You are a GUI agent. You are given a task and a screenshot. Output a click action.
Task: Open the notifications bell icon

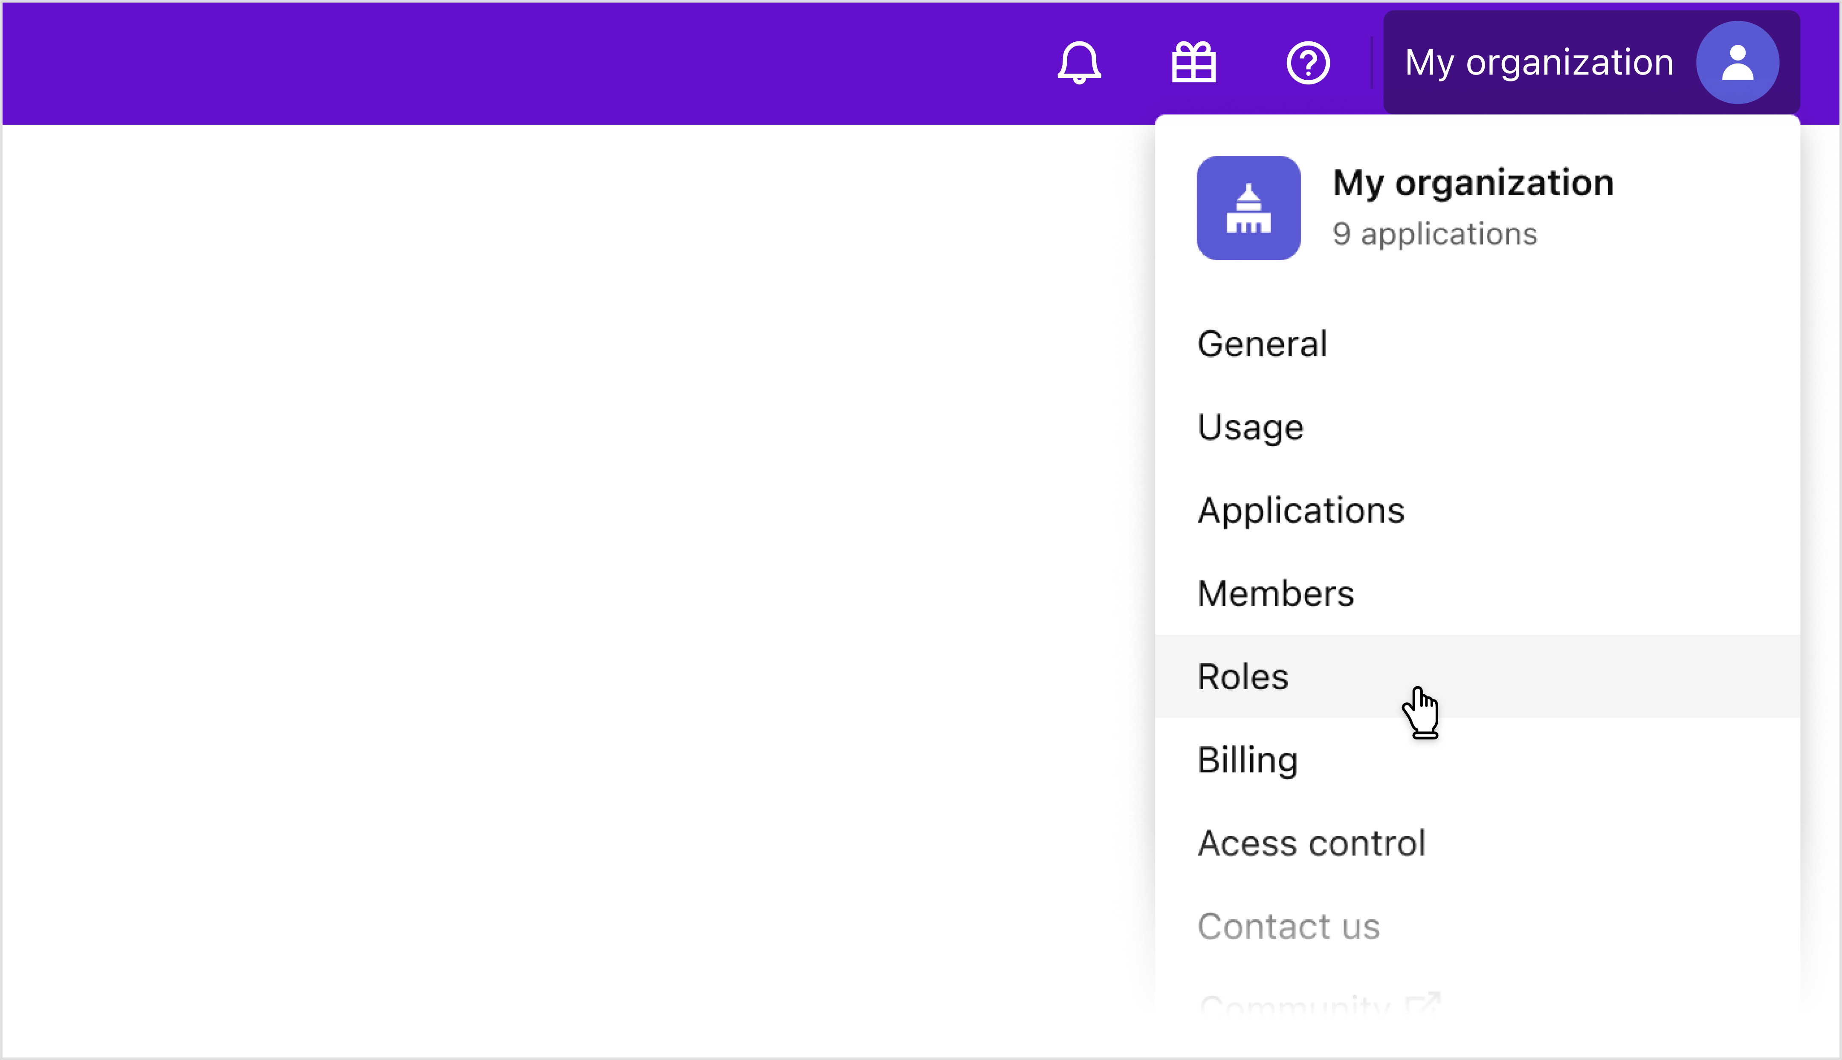pos(1079,62)
